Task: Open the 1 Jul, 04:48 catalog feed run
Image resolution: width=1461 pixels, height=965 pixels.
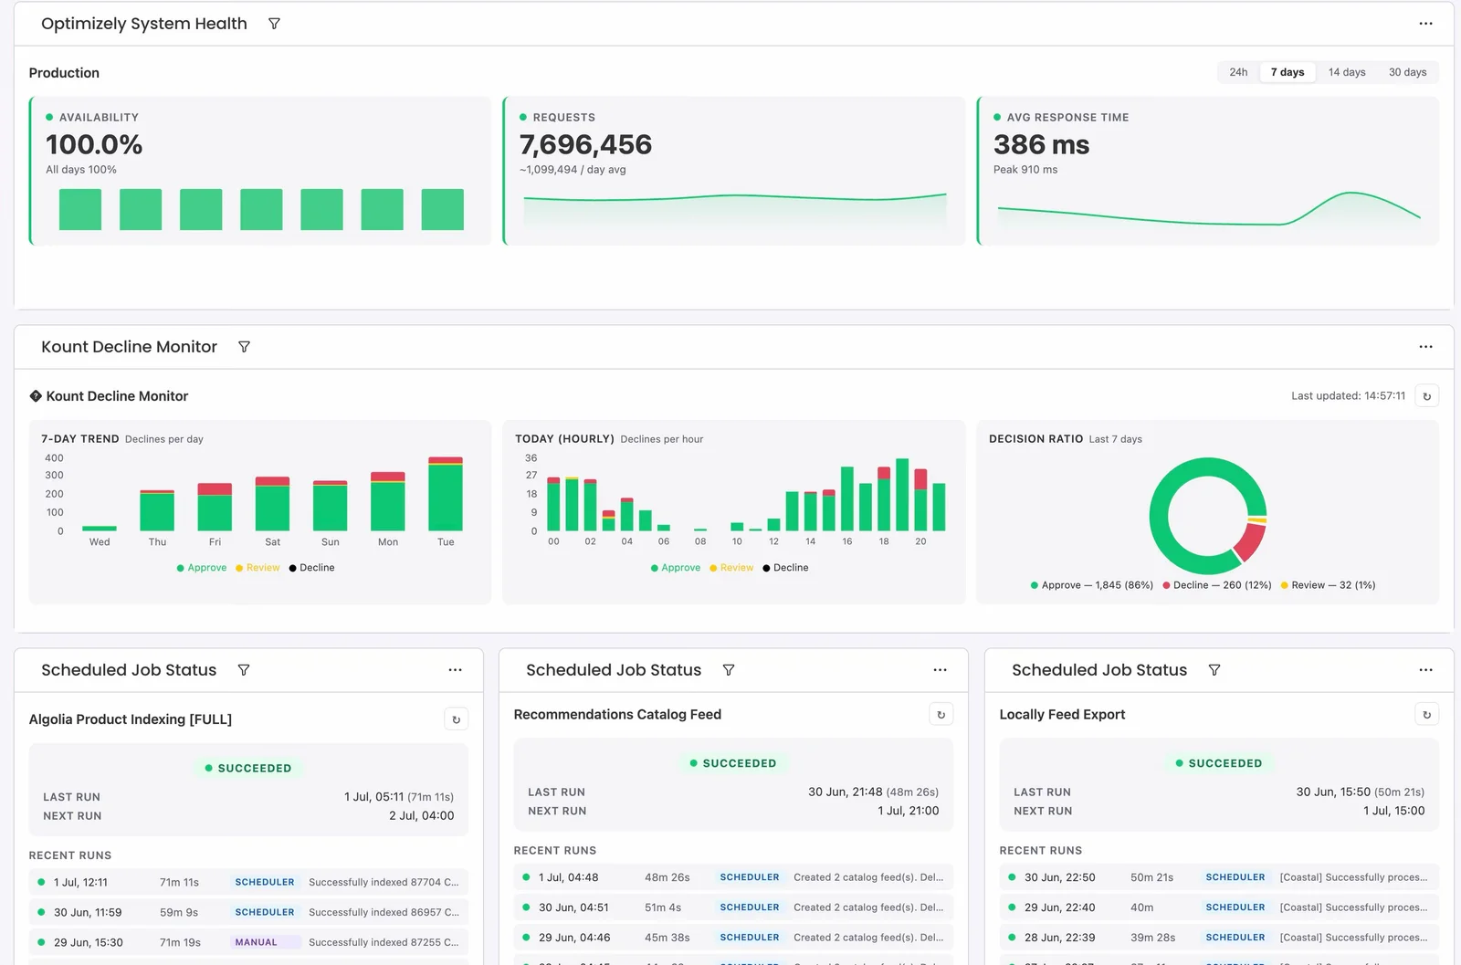Action: [x=733, y=877]
